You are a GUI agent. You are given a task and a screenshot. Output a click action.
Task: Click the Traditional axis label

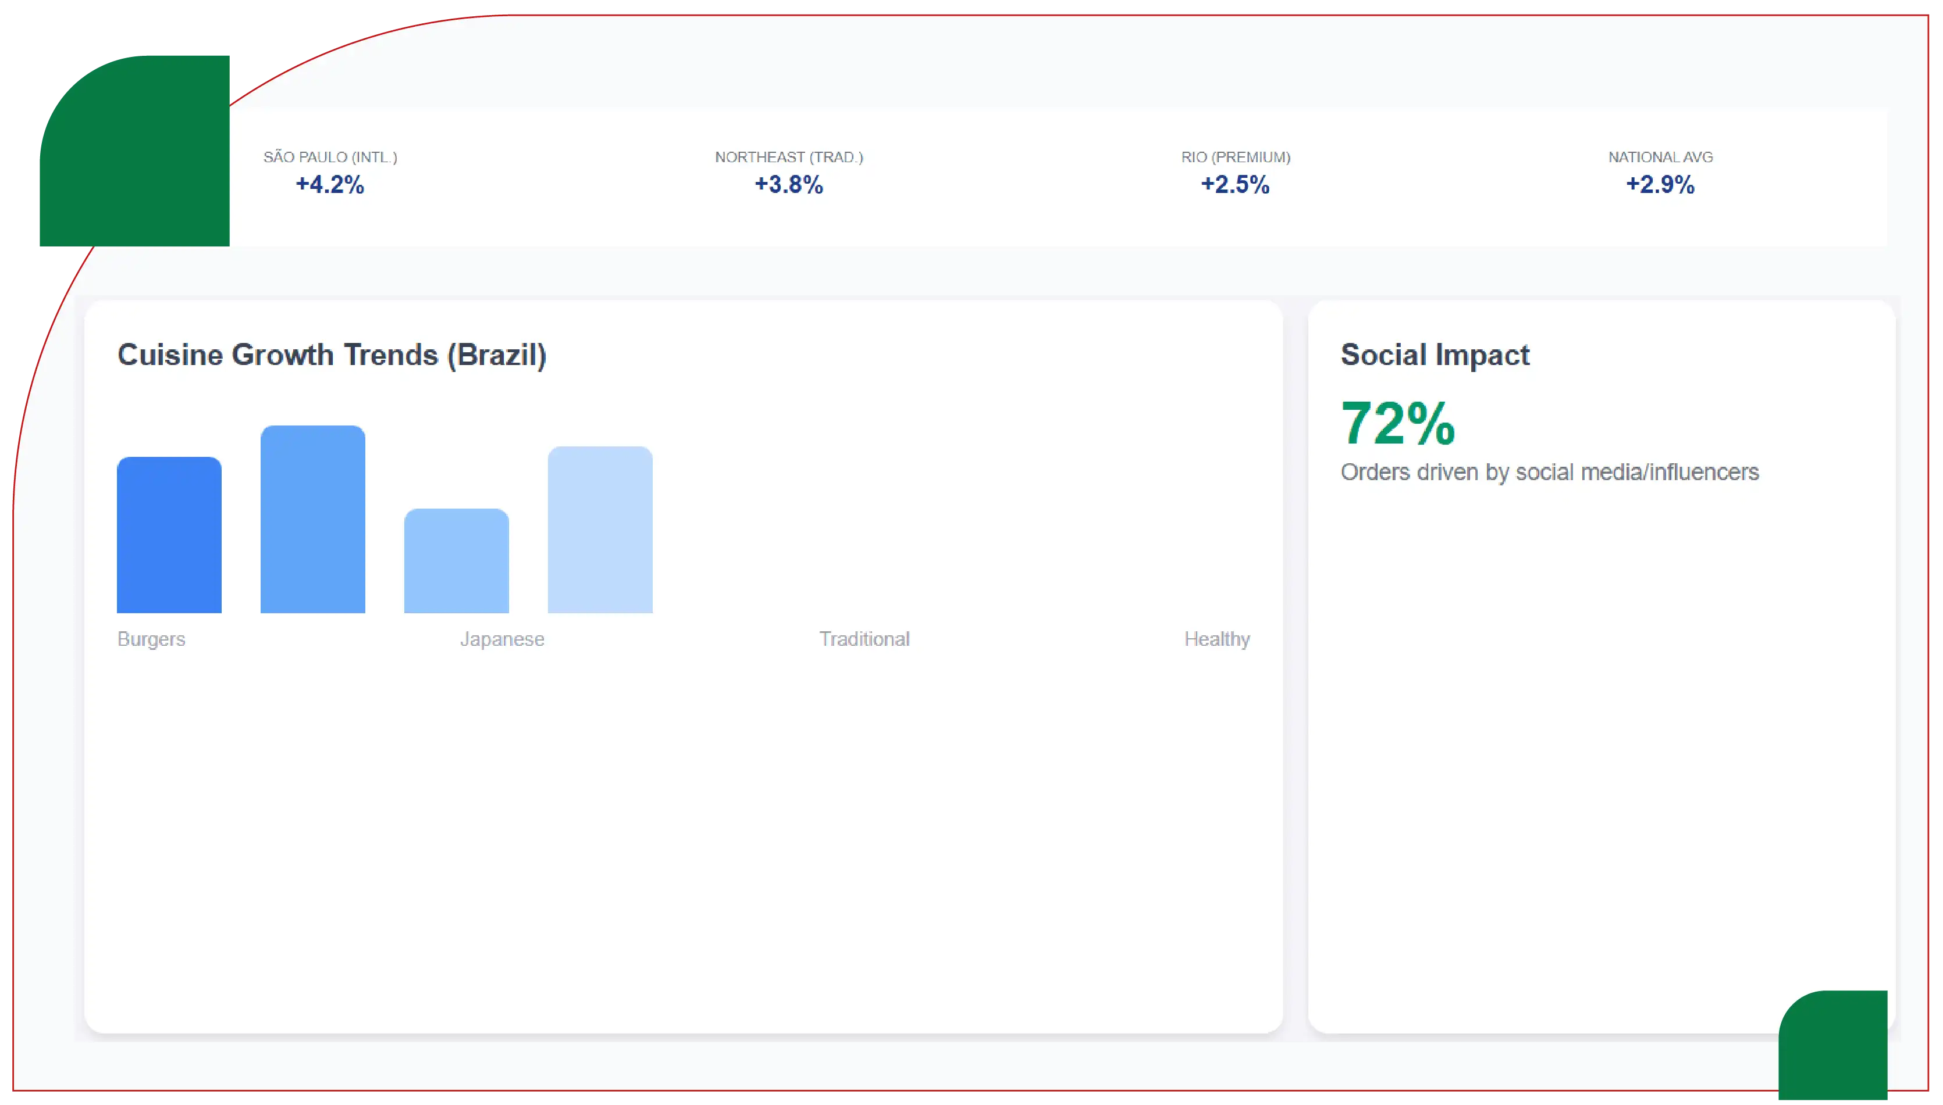[x=864, y=639]
